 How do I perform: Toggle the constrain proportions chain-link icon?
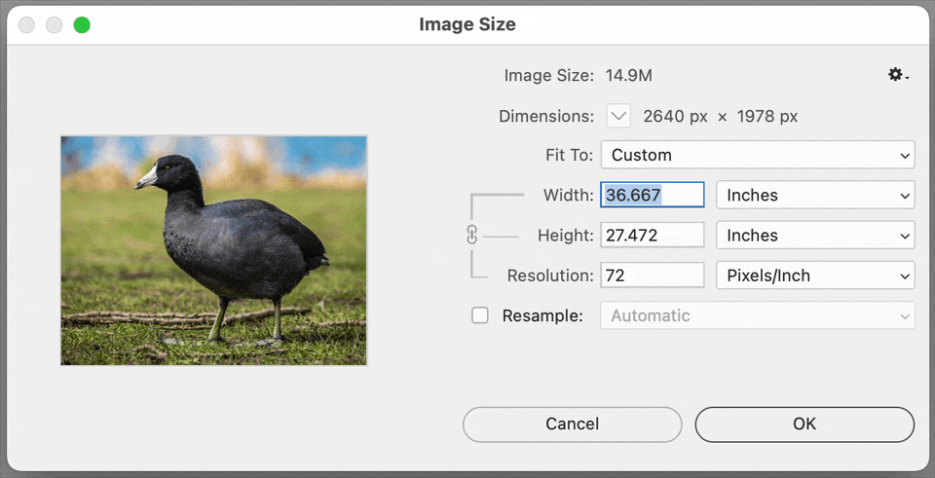pyautogui.click(x=472, y=236)
